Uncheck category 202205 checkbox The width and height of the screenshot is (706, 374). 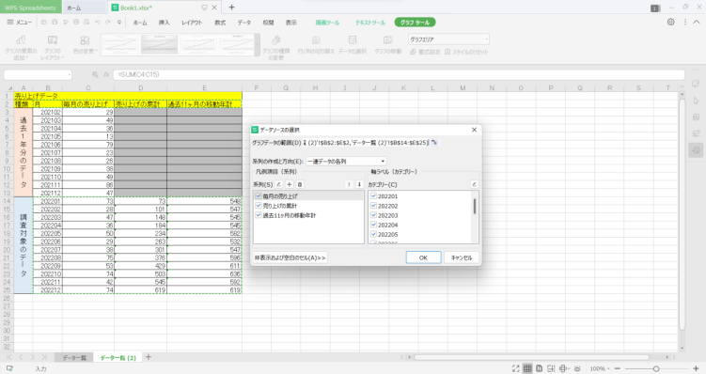pyautogui.click(x=373, y=234)
